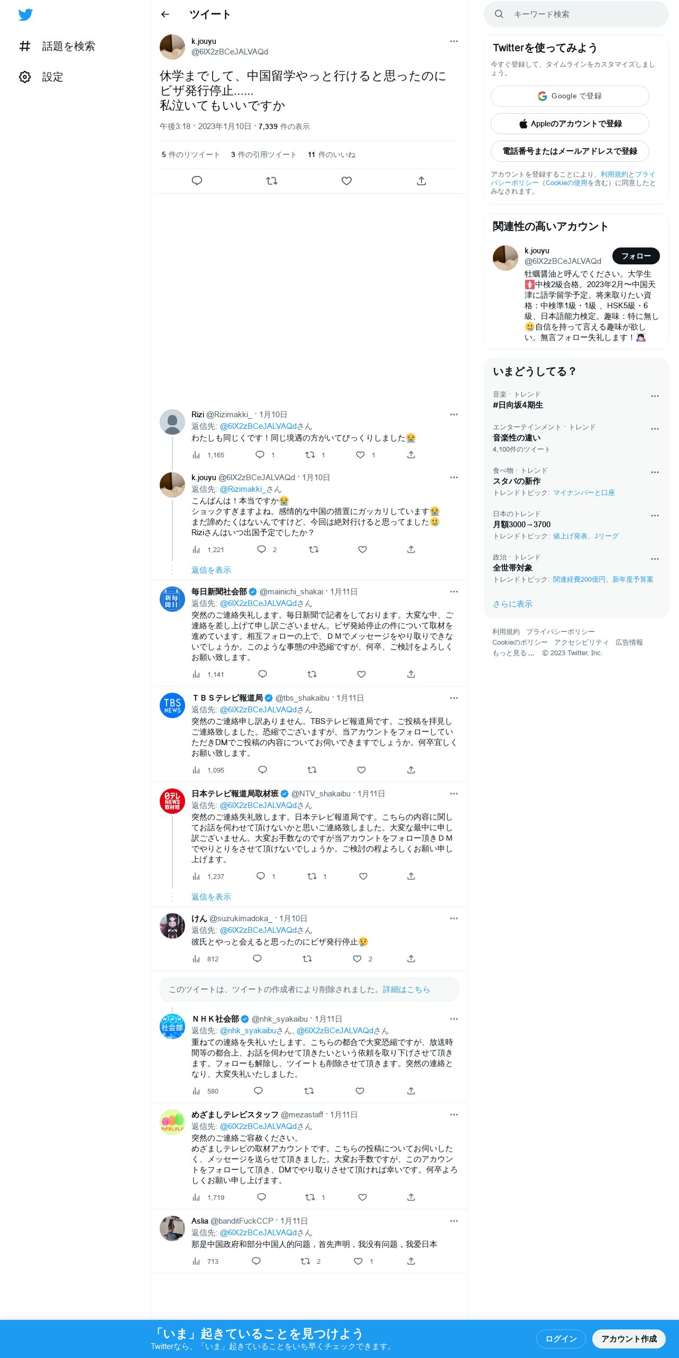Image resolution: width=679 pixels, height=1358 pixels.
Task: Retweet the めざましテレビスタッフ reply
Action: pos(310,1197)
